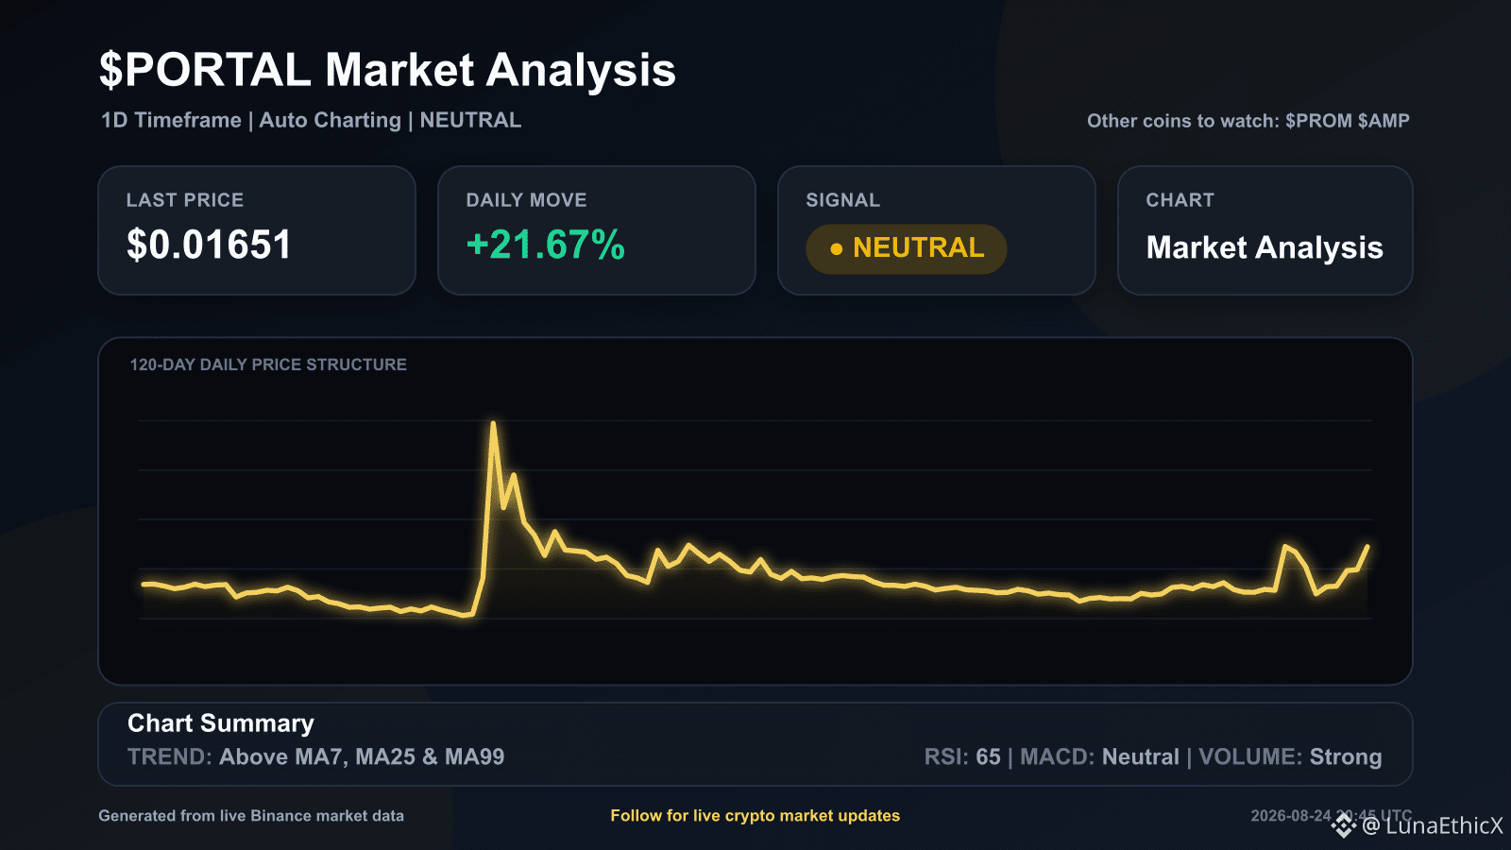Click the "Other coins to watch:" label
Screen dimensions: 1511x850
pyautogui.click(x=1182, y=121)
